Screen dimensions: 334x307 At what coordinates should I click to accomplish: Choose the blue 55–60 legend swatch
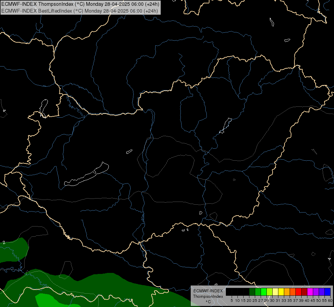(328, 292)
